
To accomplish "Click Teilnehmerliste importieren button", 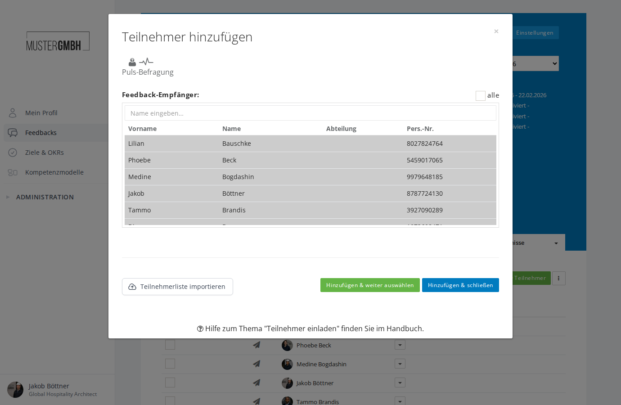I will (x=177, y=287).
